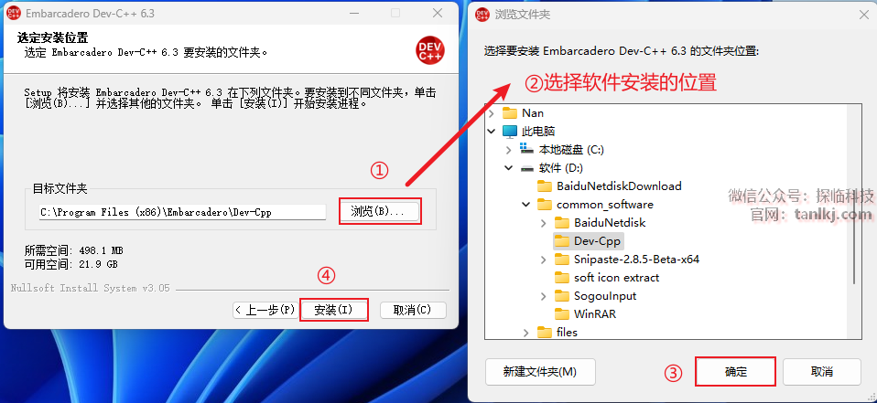Select the Dev-Cpp folder label
Viewport: 877px width, 403px height.
point(598,241)
